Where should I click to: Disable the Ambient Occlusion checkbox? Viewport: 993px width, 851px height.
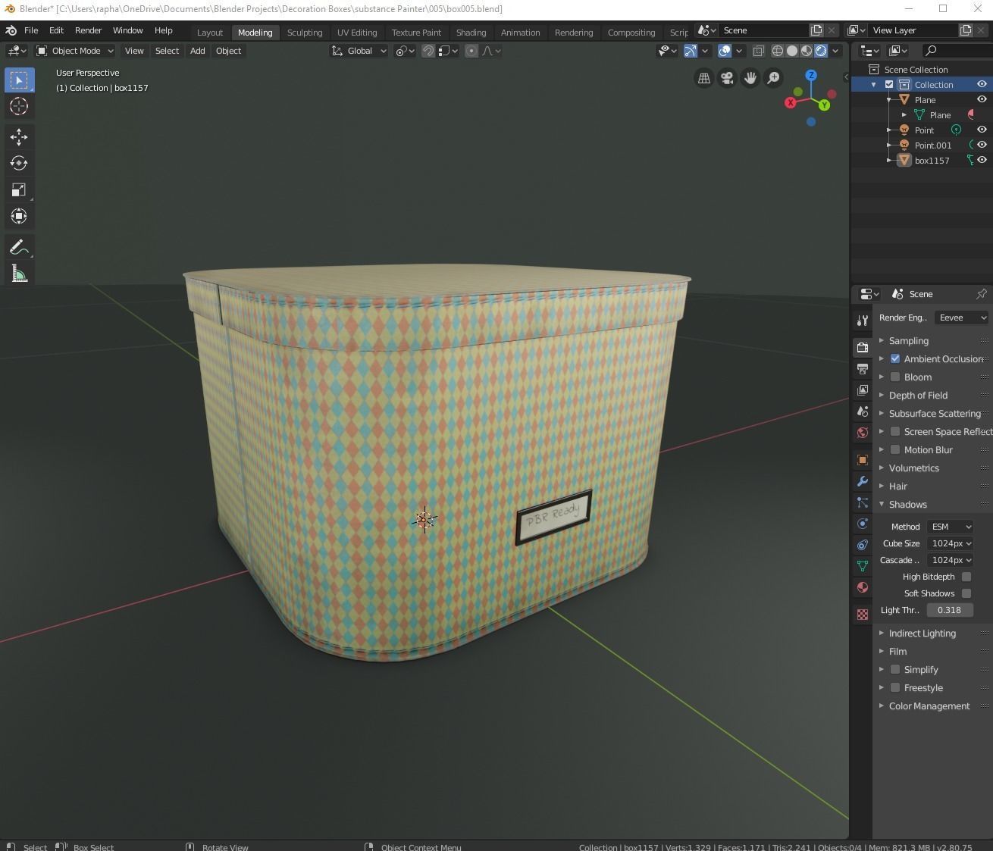click(895, 358)
